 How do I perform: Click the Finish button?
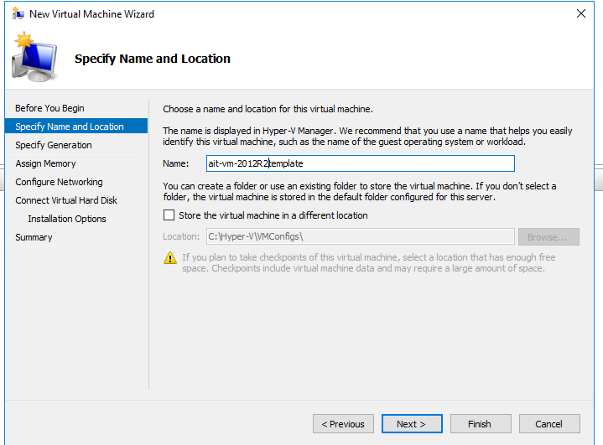coord(481,424)
